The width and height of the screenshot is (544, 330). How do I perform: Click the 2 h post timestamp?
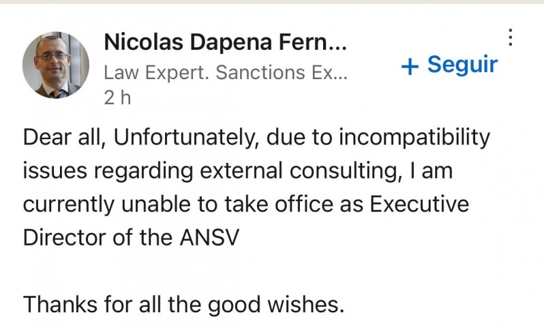coord(117,97)
